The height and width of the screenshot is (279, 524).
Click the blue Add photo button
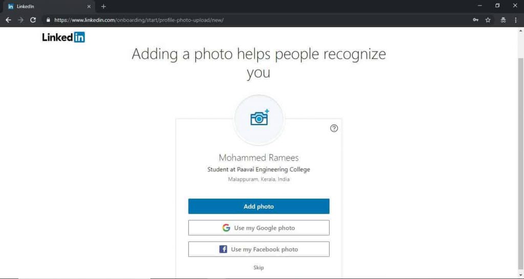[x=258, y=206]
